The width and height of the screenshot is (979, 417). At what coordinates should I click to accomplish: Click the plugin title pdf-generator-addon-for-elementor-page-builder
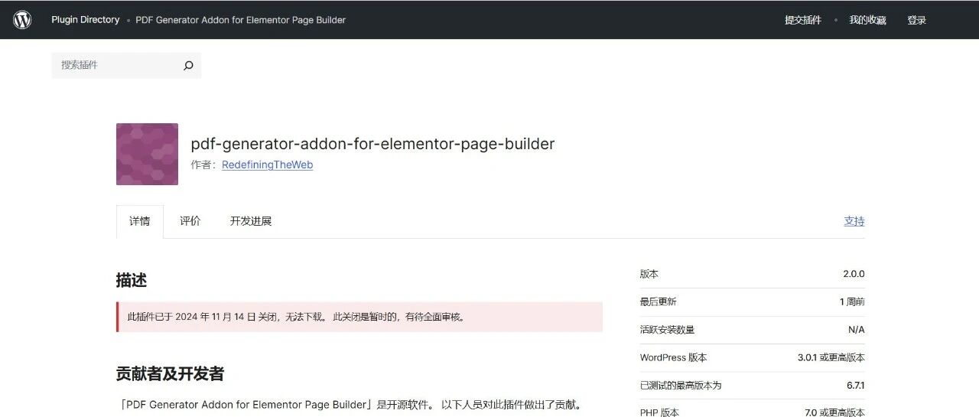coord(372,143)
